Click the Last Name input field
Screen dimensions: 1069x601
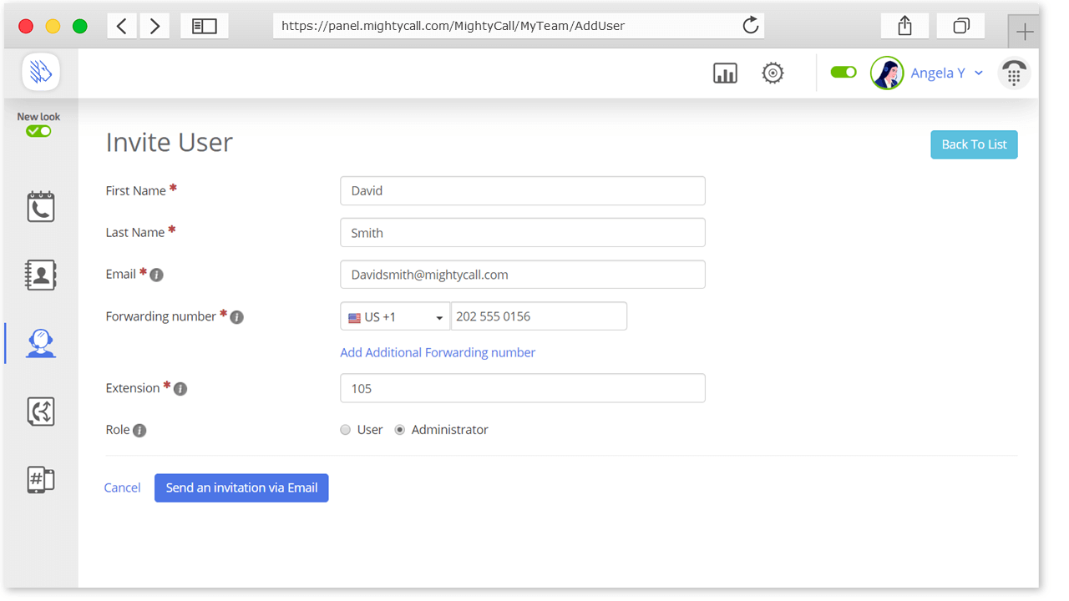pos(523,232)
